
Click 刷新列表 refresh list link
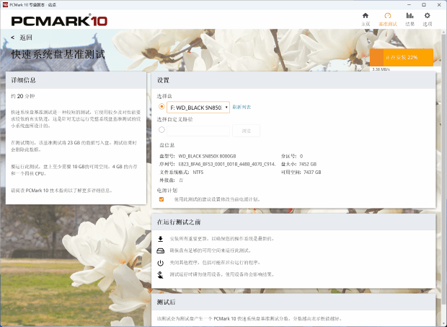[242, 108]
